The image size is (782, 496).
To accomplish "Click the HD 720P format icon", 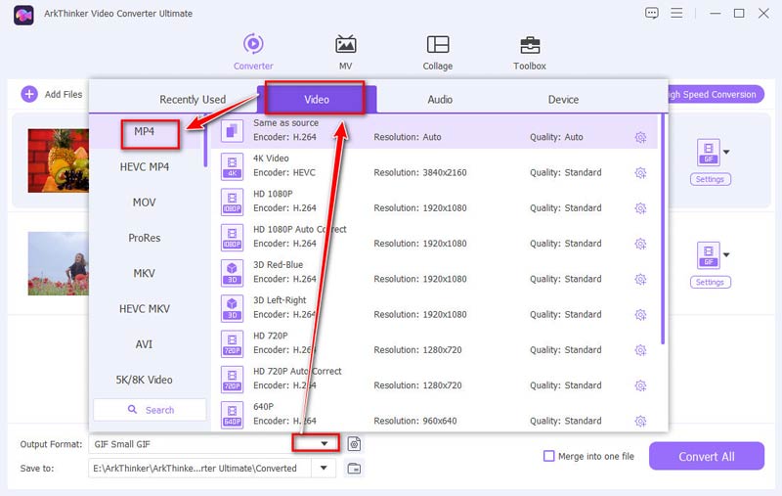I will point(232,343).
